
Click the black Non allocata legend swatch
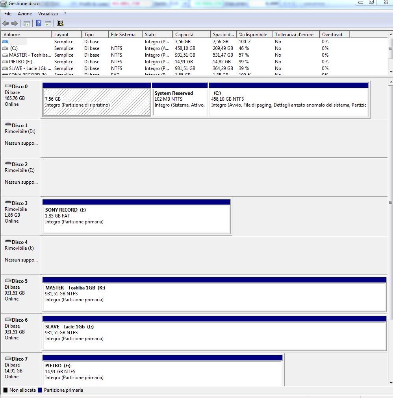(6, 390)
